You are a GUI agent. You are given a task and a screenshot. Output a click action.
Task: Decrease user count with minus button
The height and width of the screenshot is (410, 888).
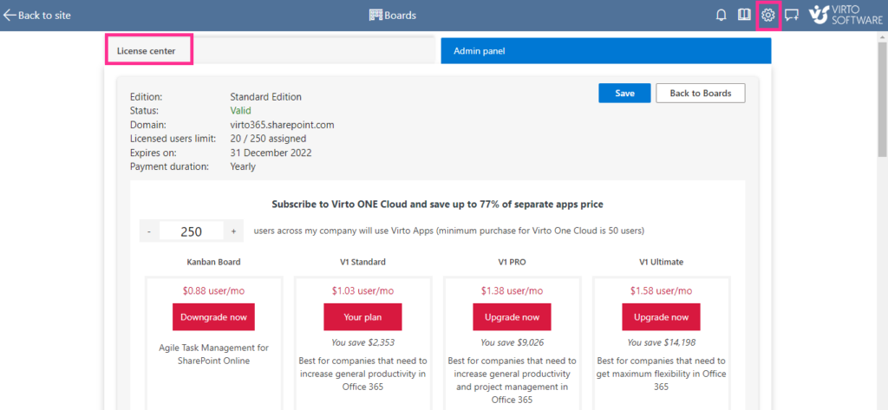149,231
